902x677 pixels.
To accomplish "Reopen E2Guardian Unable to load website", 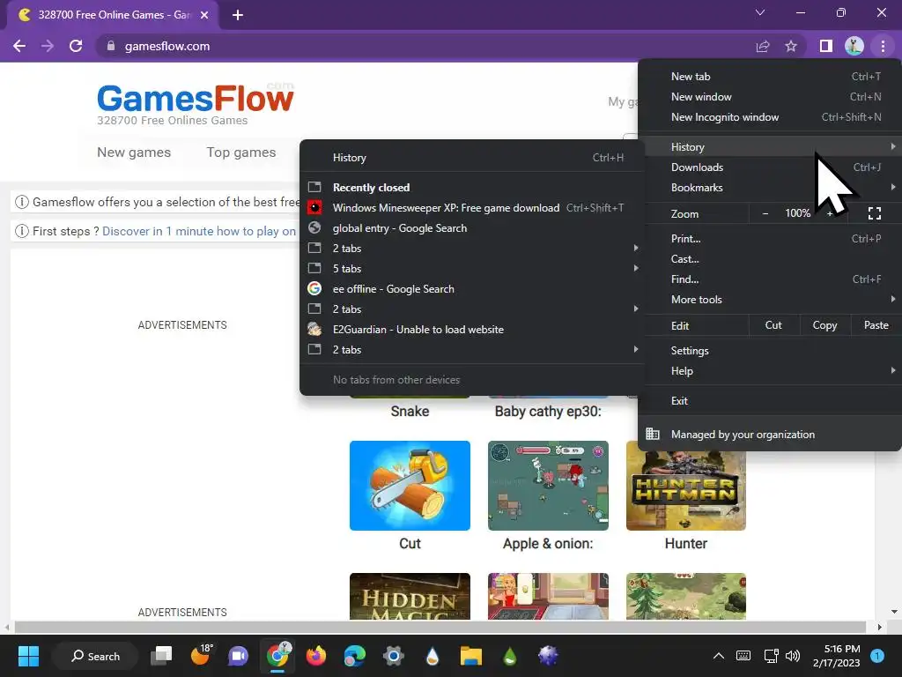I will [x=472, y=330].
